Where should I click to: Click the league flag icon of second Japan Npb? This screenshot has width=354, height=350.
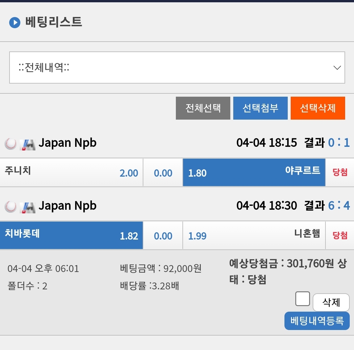click(27, 208)
